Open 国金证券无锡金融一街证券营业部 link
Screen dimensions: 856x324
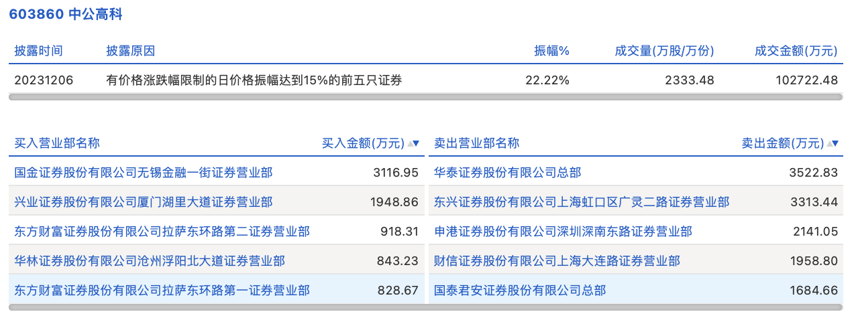(x=144, y=173)
